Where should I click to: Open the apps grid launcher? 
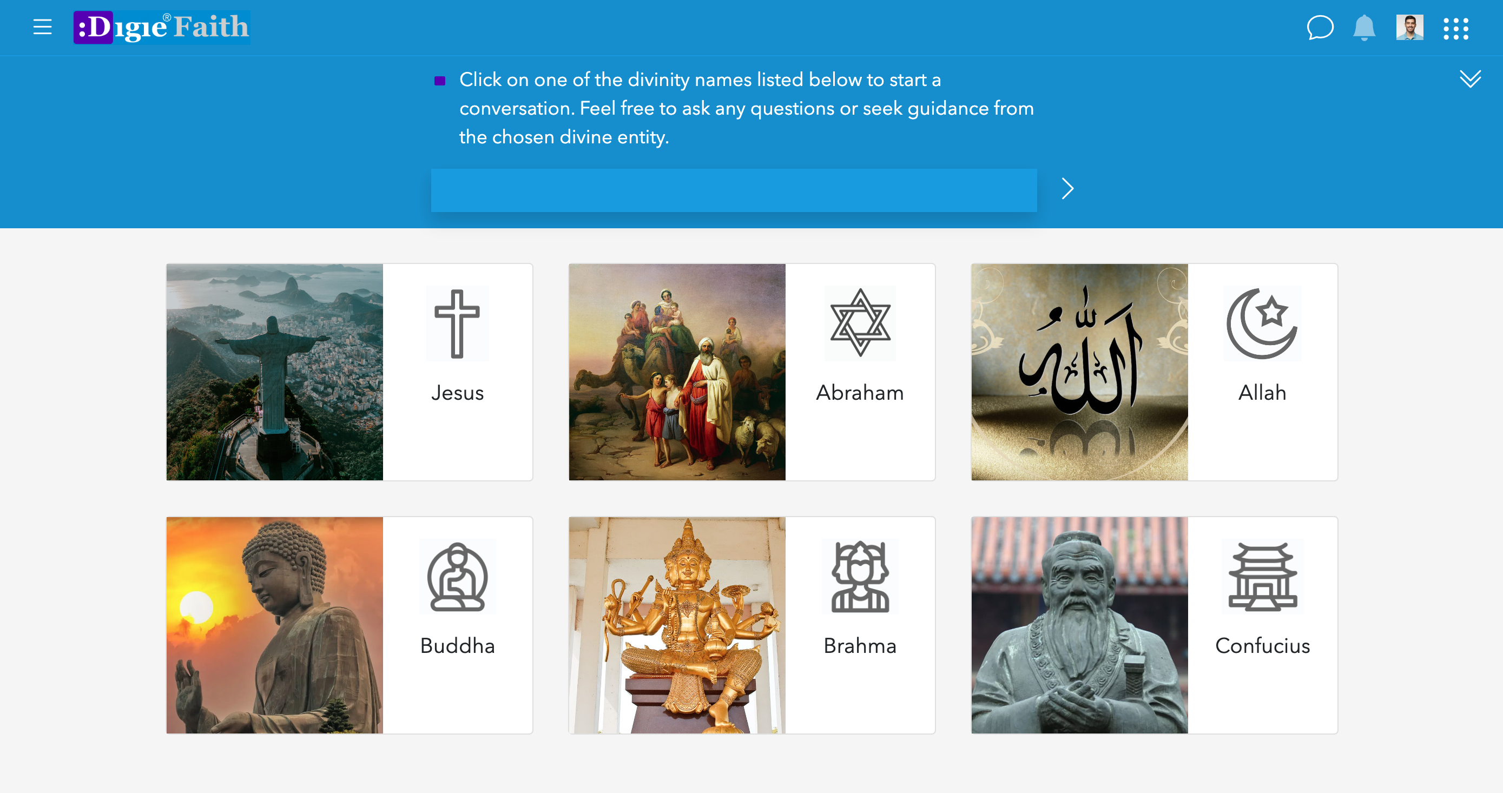coord(1455,28)
